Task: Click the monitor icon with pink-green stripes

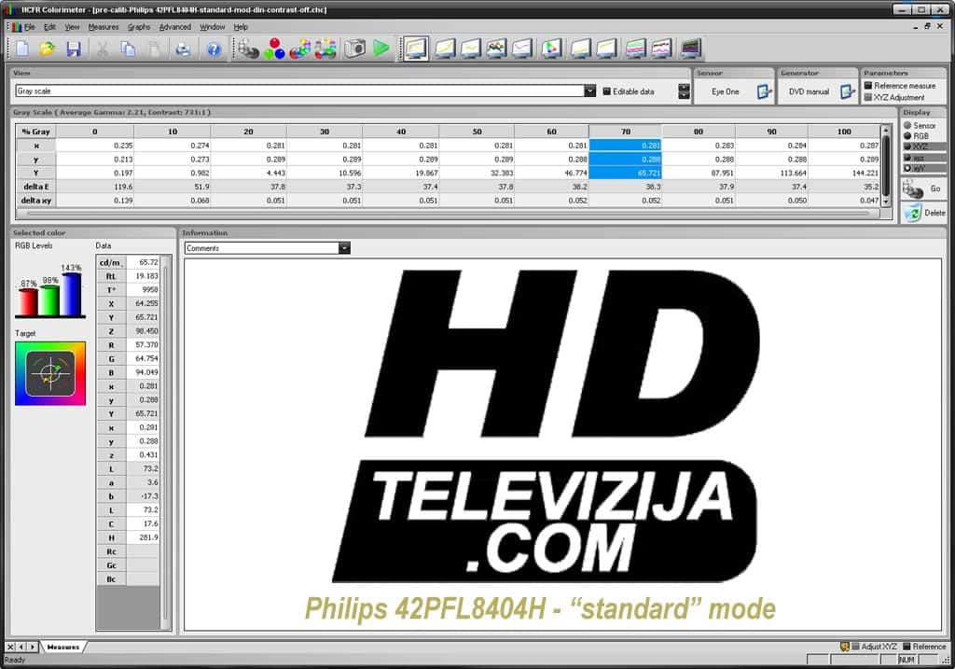Action: (635, 49)
